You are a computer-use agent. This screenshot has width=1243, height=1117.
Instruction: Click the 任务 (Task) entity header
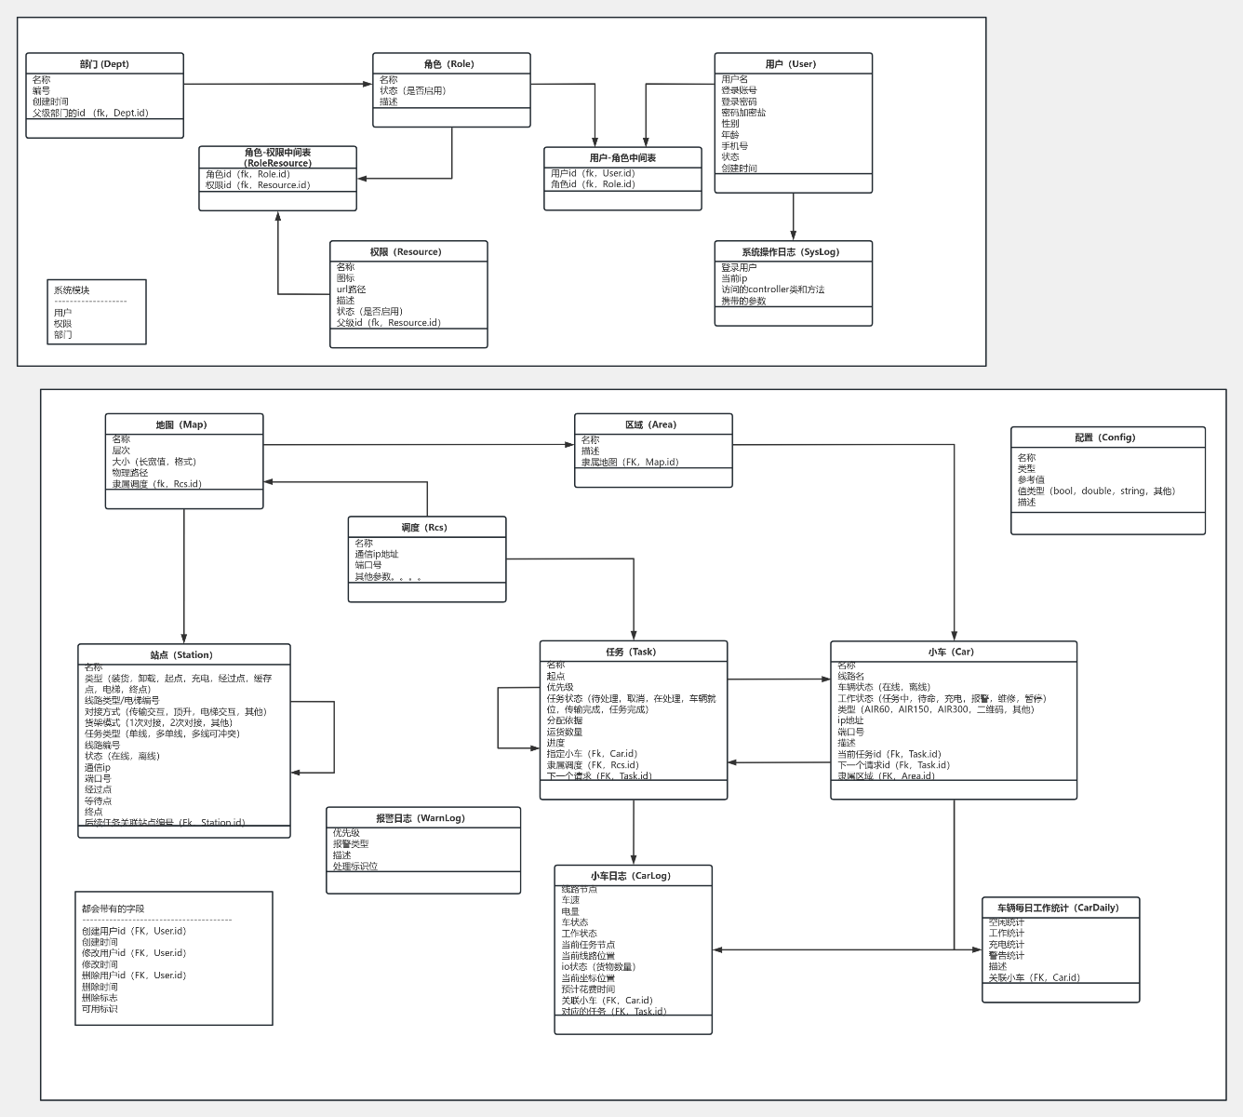click(x=633, y=652)
